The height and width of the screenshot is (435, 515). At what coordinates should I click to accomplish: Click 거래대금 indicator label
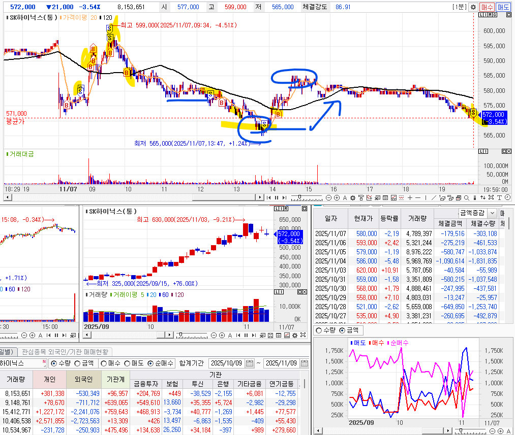point(22,154)
